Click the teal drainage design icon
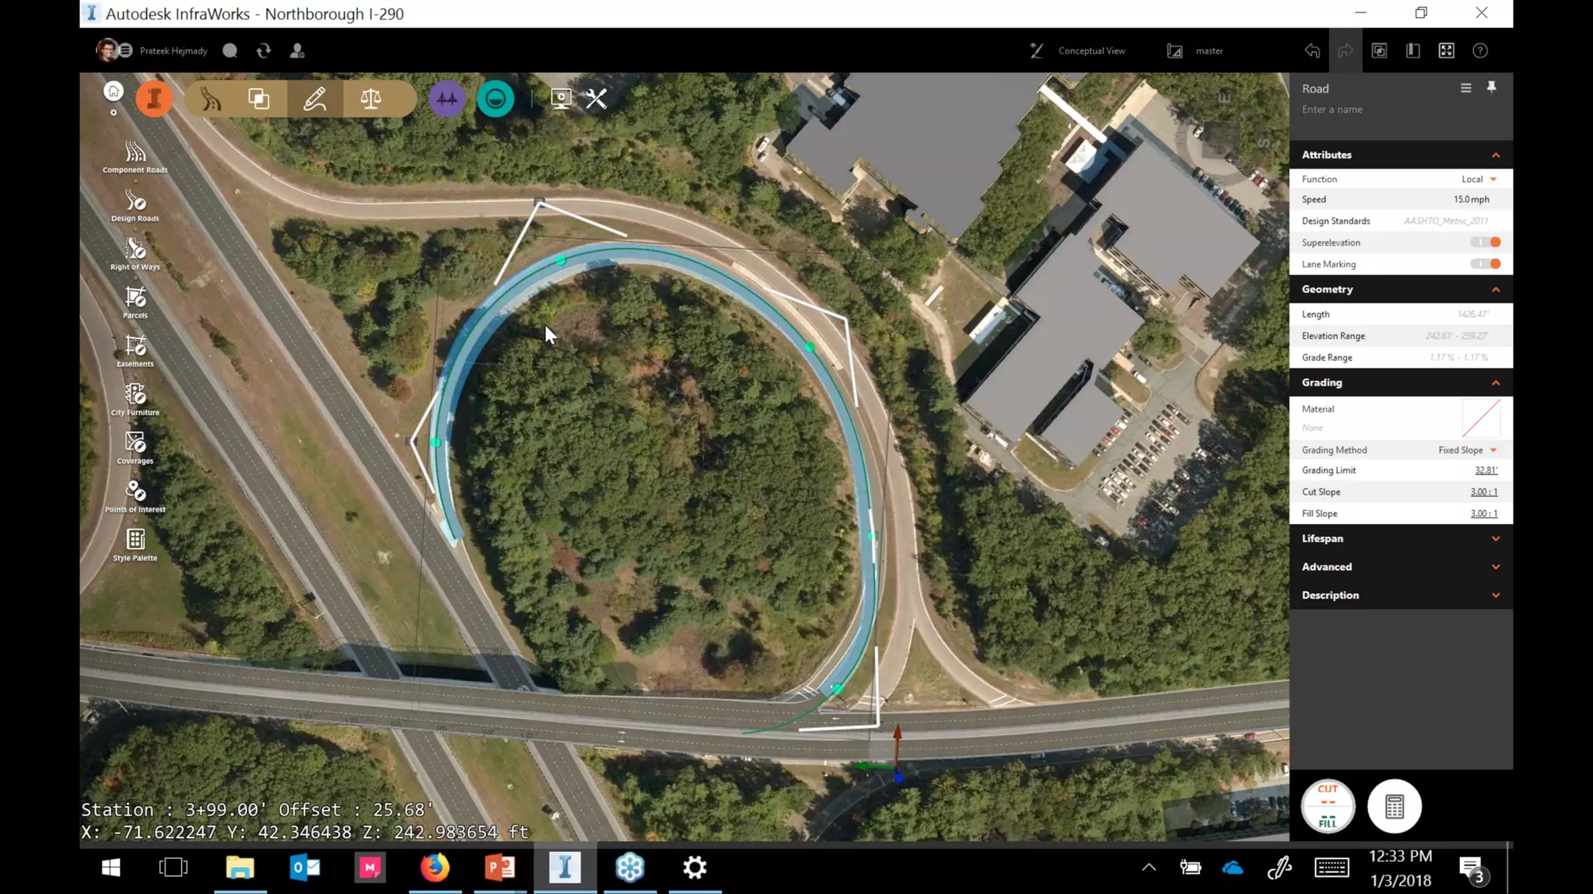The height and width of the screenshot is (894, 1593). tap(495, 99)
